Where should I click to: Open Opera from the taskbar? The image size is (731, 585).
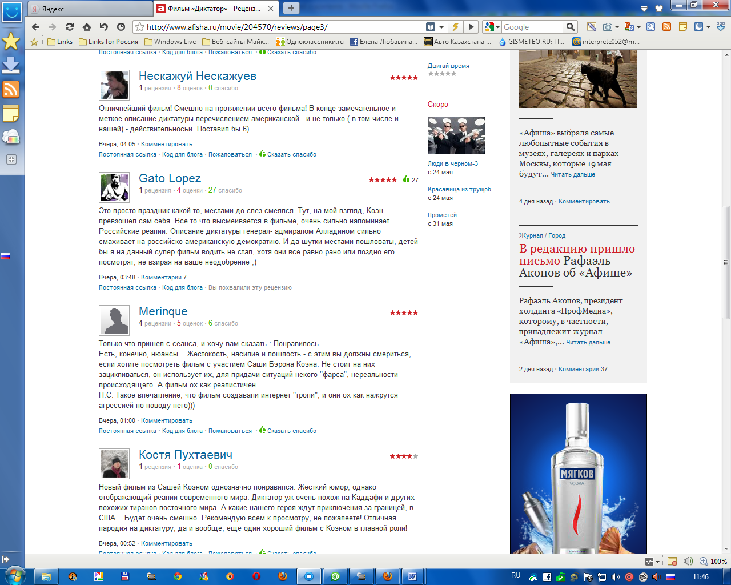[x=256, y=576]
